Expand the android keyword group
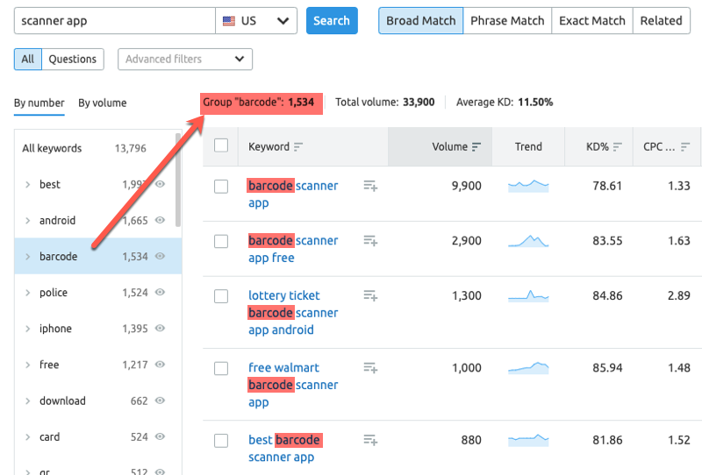 [x=27, y=221]
